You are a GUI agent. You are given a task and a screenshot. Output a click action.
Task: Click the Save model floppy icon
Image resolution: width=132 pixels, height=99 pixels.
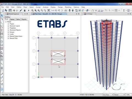(10, 10)
